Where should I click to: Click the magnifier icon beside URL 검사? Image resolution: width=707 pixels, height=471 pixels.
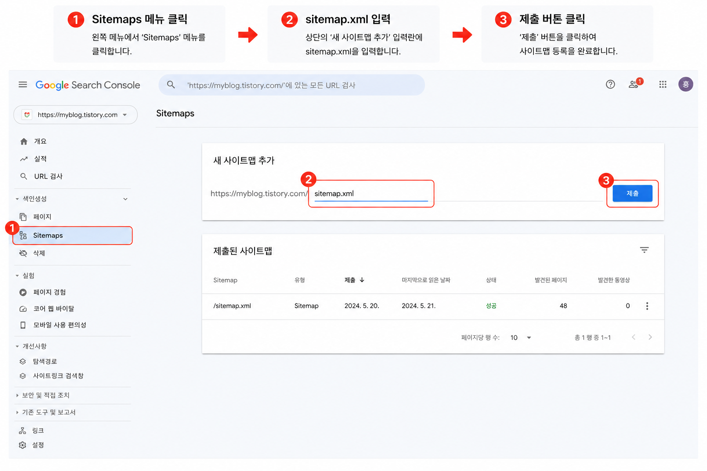pos(24,177)
